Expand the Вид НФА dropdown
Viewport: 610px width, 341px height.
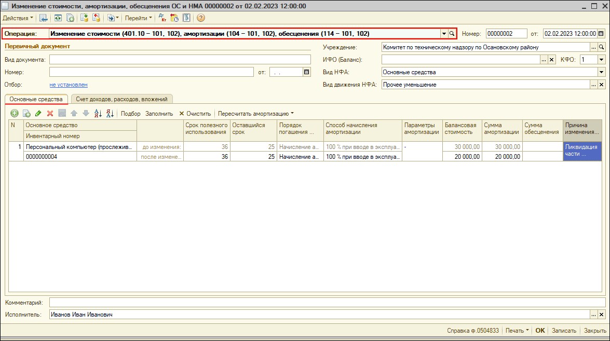(x=602, y=72)
